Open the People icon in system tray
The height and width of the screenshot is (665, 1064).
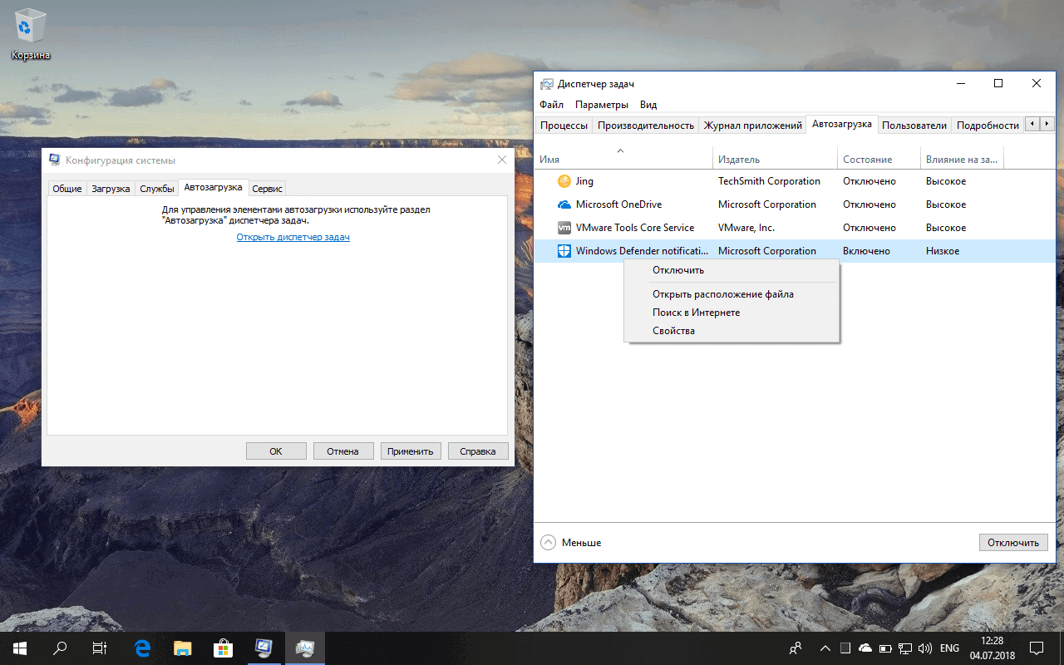pos(796,648)
